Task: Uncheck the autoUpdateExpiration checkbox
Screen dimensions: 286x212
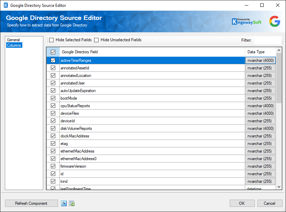Action: (x=53, y=91)
